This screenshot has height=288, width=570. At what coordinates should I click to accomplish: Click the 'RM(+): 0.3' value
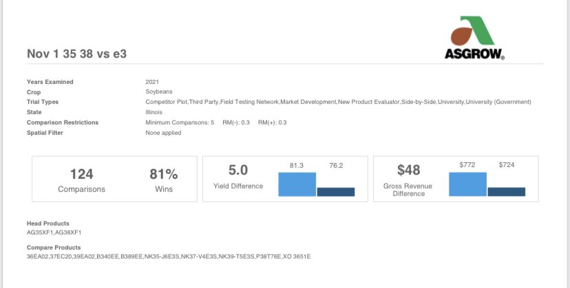tap(273, 122)
